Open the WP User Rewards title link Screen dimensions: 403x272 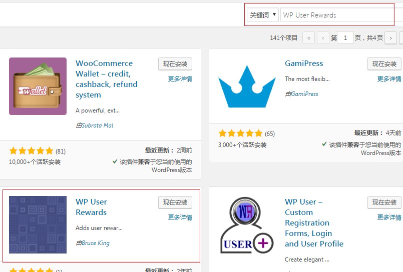(x=91, y=207)
